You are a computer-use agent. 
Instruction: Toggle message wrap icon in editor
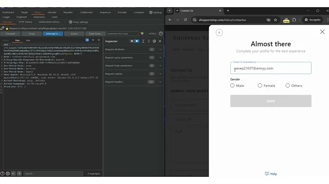click(x=87, y=40)
